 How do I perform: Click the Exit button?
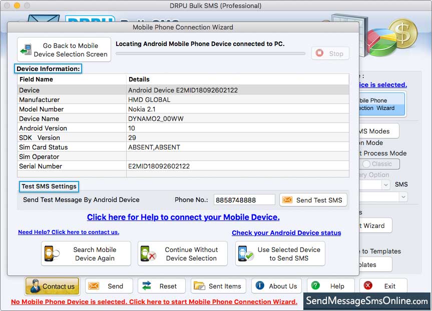tap(383, 286)
